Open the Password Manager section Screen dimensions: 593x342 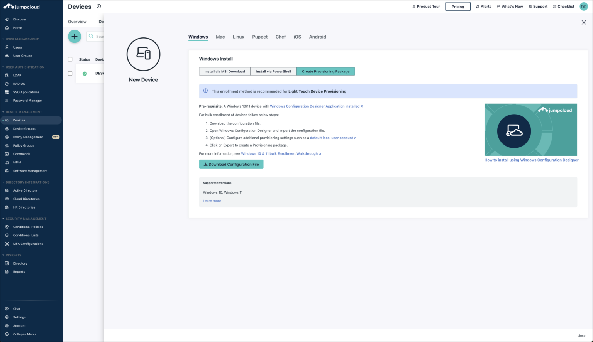pyautogui.click(x=27, y=100)
